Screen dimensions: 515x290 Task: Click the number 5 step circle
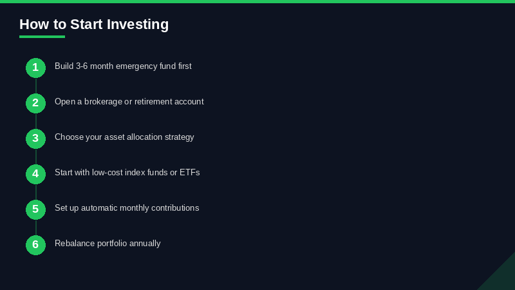click(35, 209)
